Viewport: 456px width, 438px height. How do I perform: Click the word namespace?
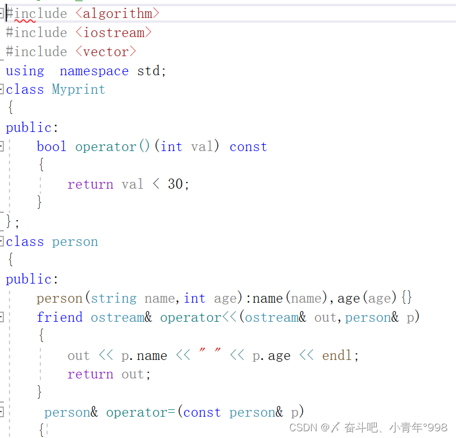pos(94,71)
